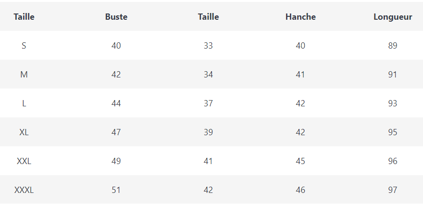
Task: Click Longueur value 91 in M row
Action: (393, 75)
